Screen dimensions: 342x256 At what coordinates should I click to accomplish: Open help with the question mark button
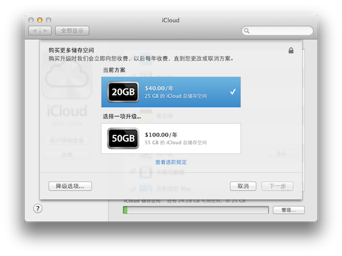tap(38, 209)
